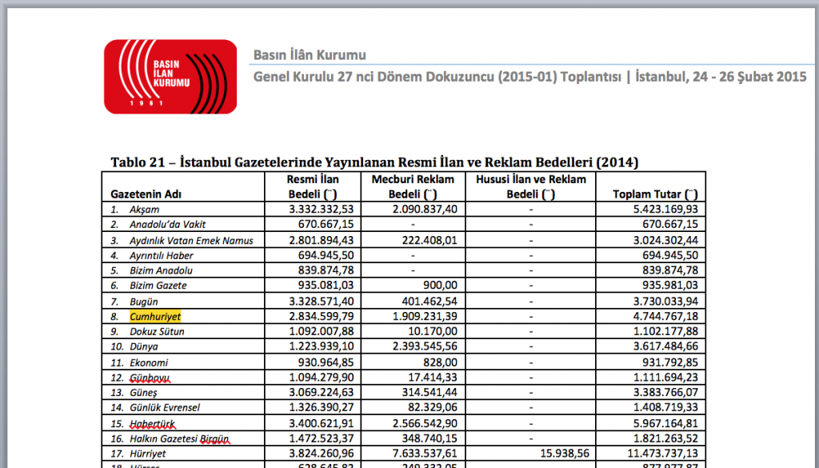Select the 'Mecburi Reklam Bedeli' column header
819x468 pixels.
[x=413, y=186]
